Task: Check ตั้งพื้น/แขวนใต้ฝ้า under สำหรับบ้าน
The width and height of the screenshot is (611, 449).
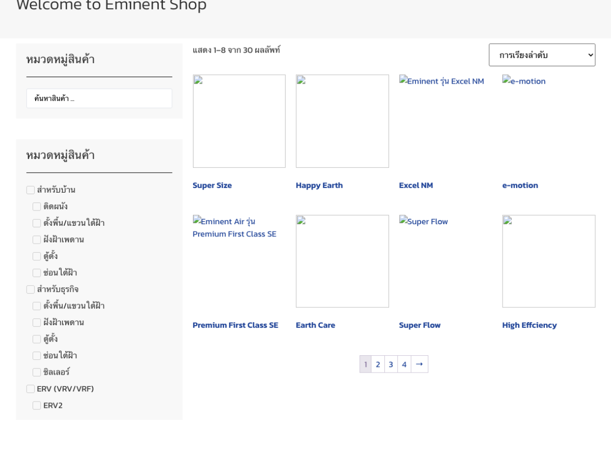Action: [37, 223]
